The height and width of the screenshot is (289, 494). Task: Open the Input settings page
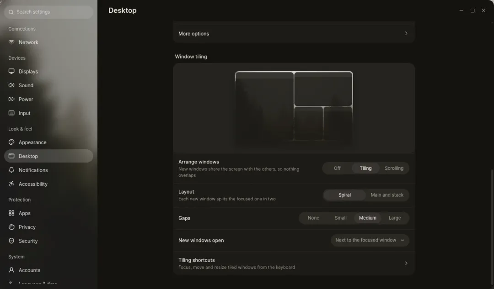coord(48,113)
